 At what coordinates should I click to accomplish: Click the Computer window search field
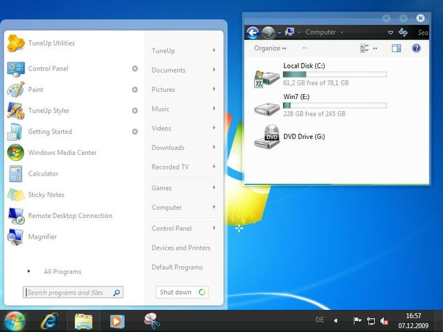pos(422,33)
